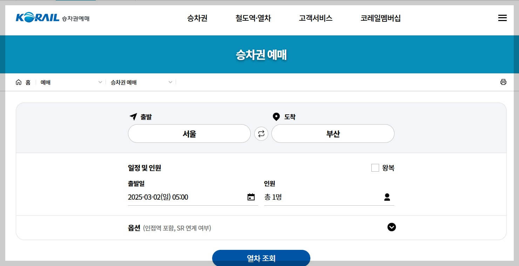Screen dimensions: 519x266
Task: Select the 고객서비스 menu item
Action: coord(315,19)
